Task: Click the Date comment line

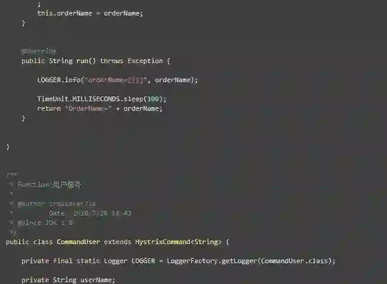Action: point(90,213)
